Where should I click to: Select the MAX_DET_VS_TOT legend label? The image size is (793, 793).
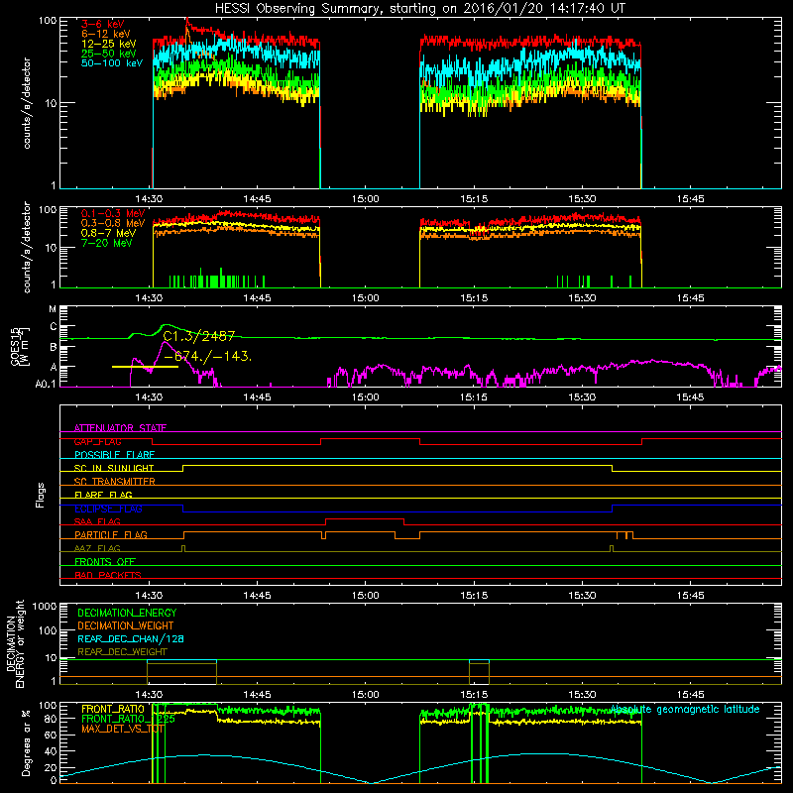123,729
